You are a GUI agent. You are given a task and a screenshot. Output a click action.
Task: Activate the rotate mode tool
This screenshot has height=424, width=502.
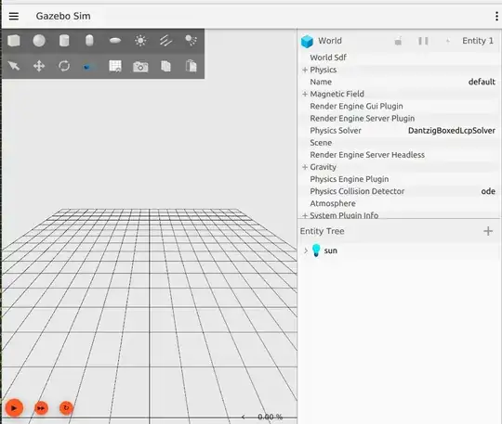click(x=64, y=66)
